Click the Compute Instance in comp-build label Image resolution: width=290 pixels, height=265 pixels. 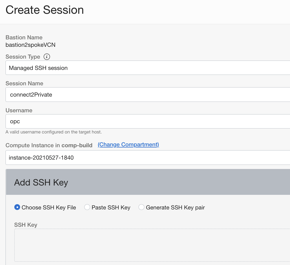[49, 145]
